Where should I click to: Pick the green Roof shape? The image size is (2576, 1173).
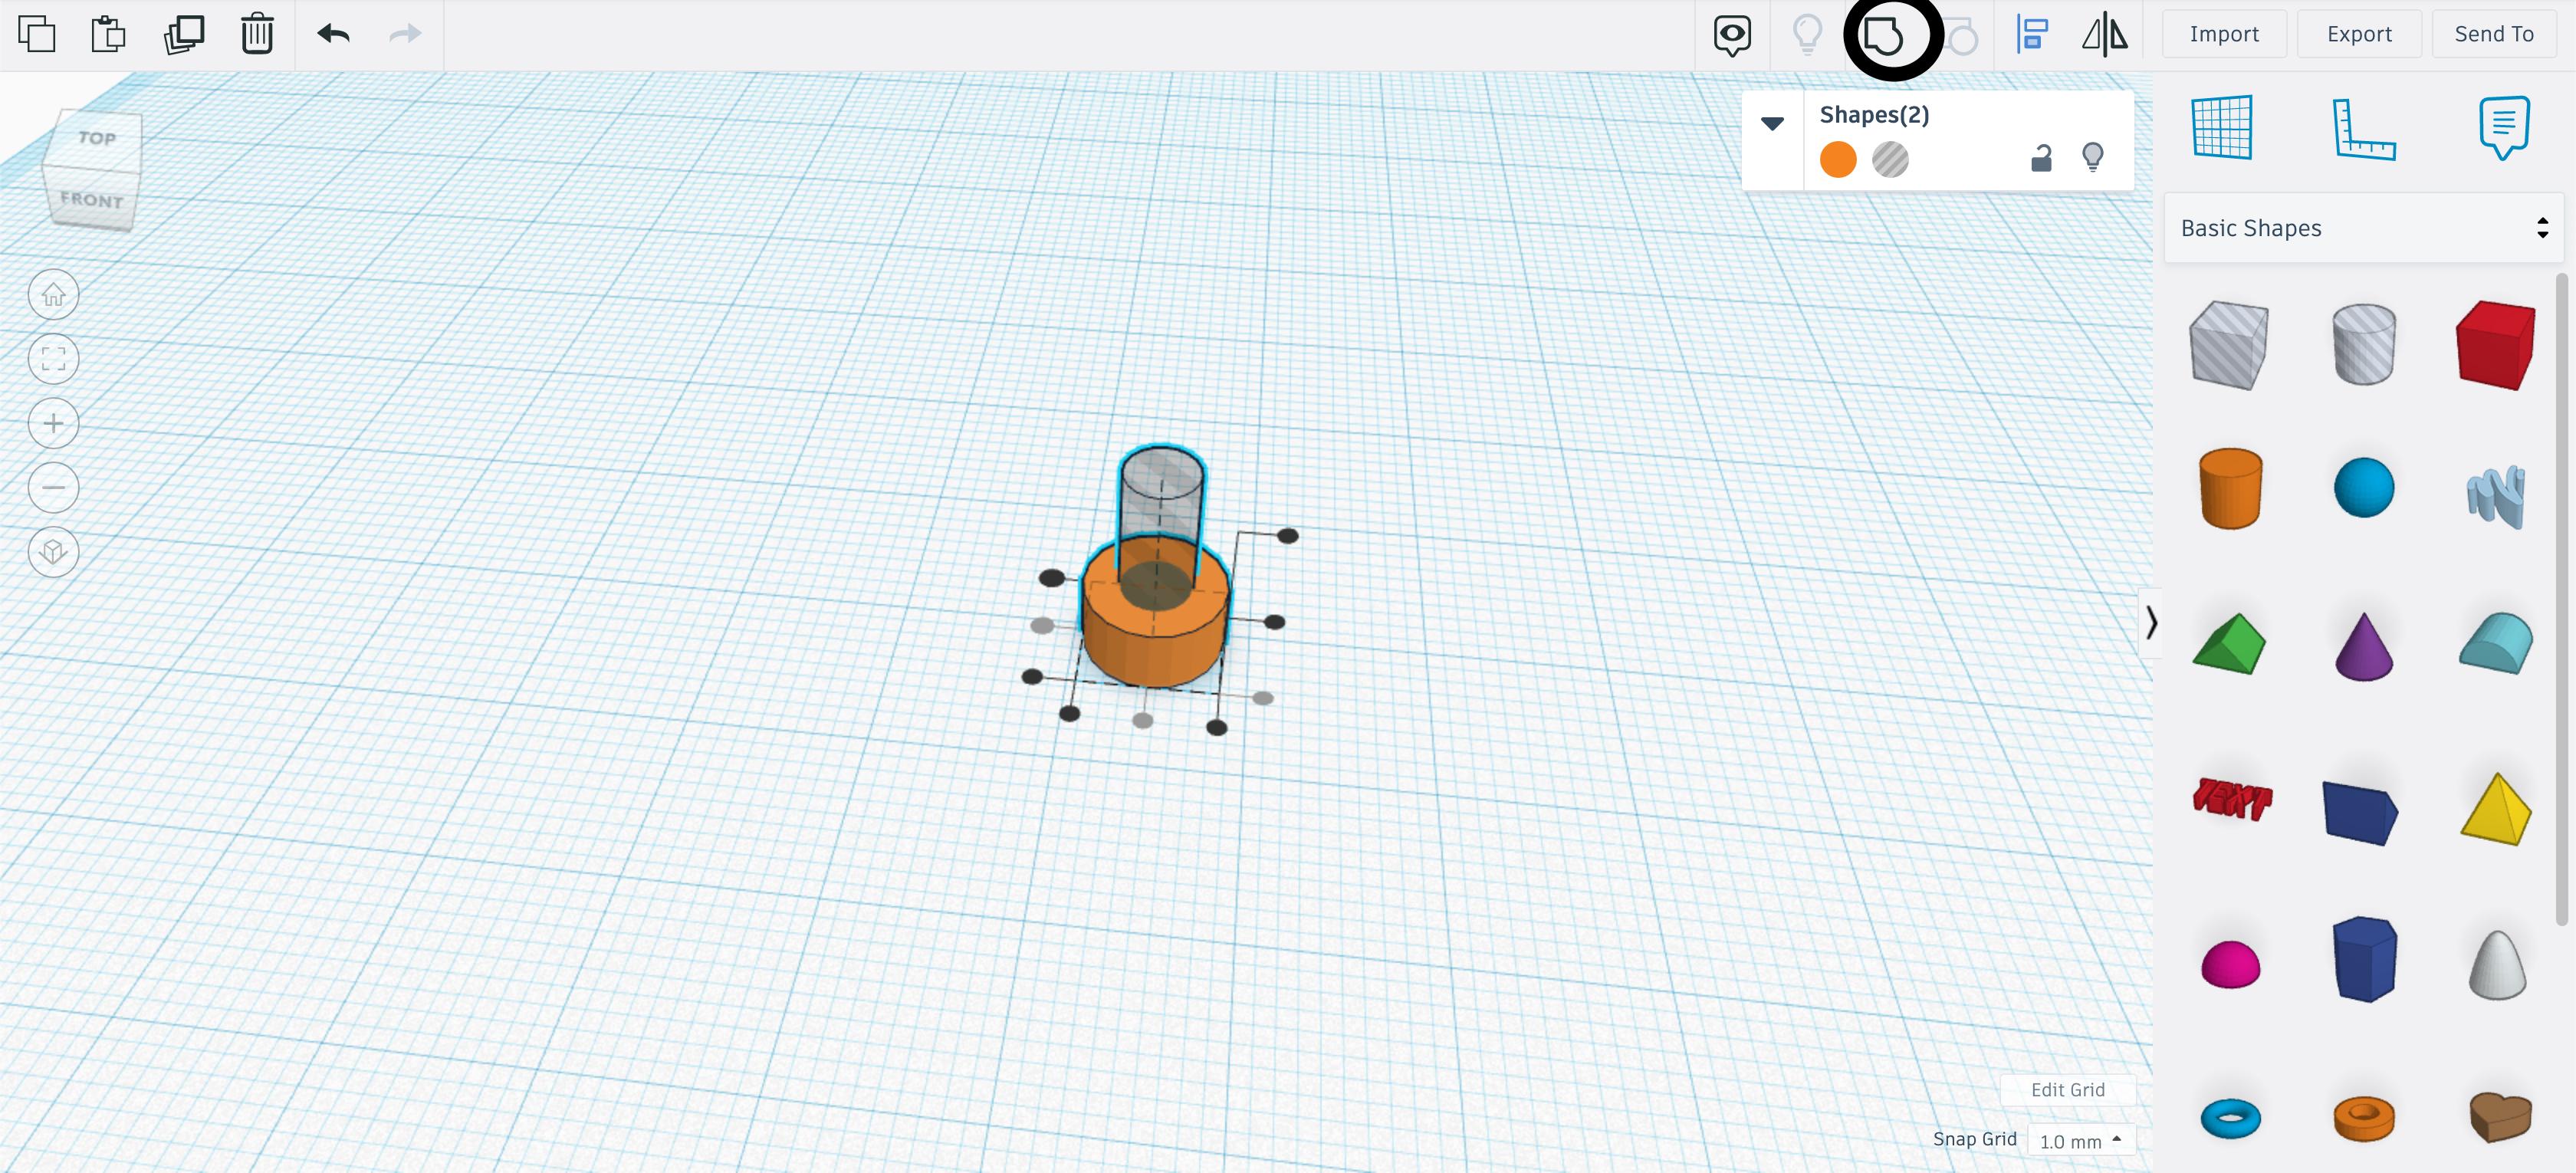point(2229,644)
